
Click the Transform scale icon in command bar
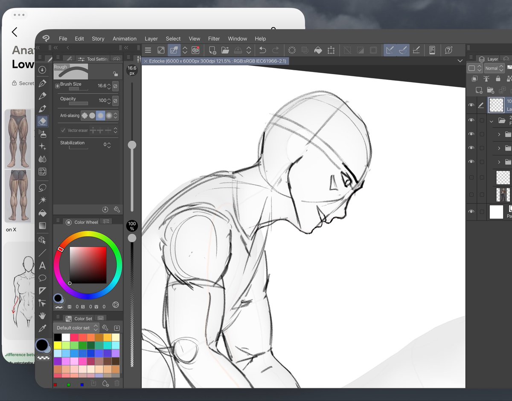click(331, 50)
